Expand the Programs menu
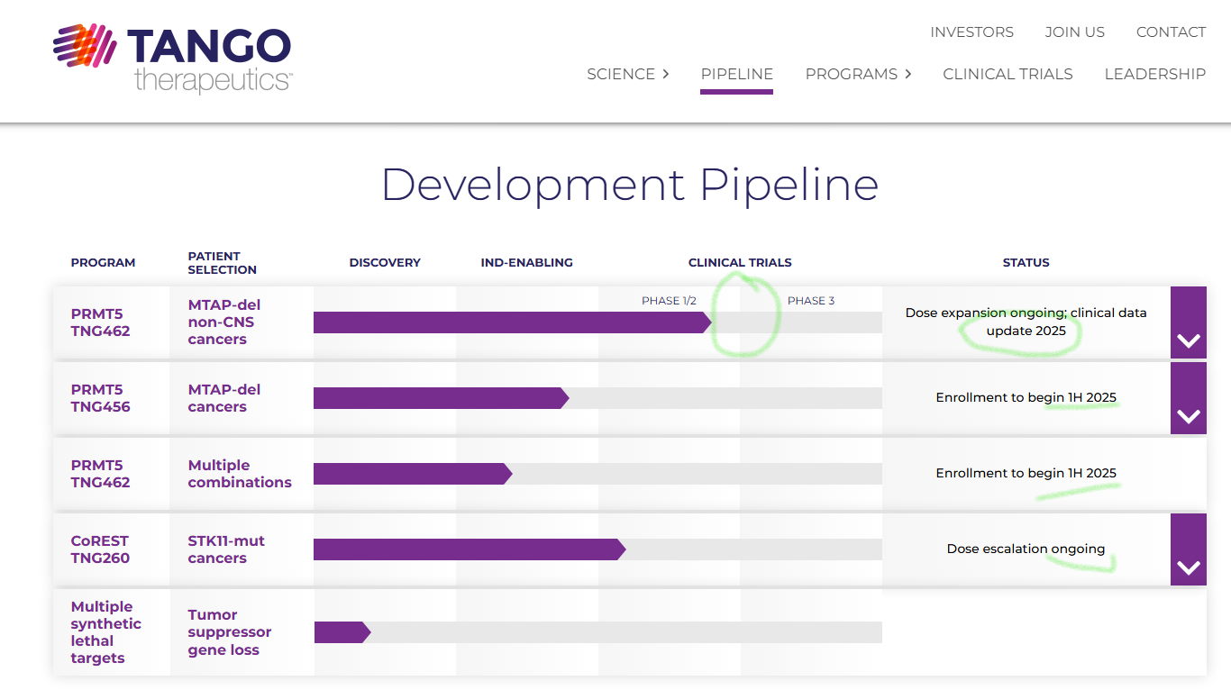1231x699 pixels. (x=858, y=74)
